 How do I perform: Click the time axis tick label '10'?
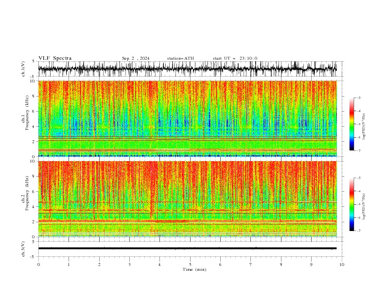[342, 264]
